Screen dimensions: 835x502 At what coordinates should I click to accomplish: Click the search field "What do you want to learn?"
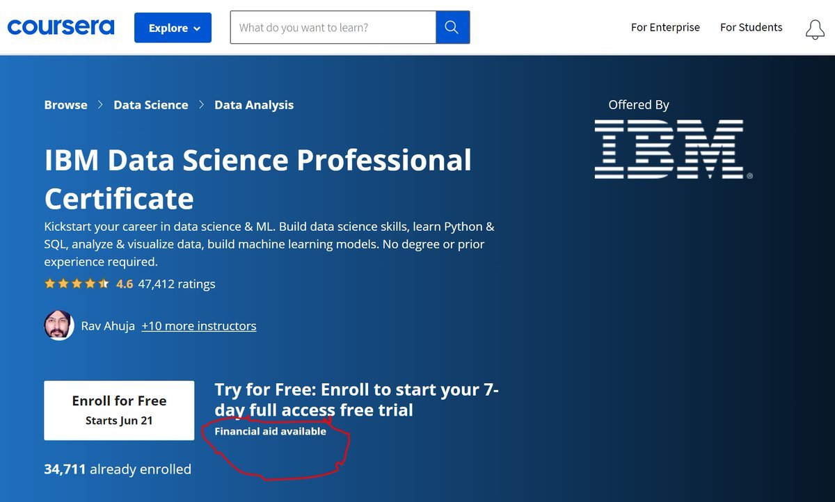pos(333,28)
